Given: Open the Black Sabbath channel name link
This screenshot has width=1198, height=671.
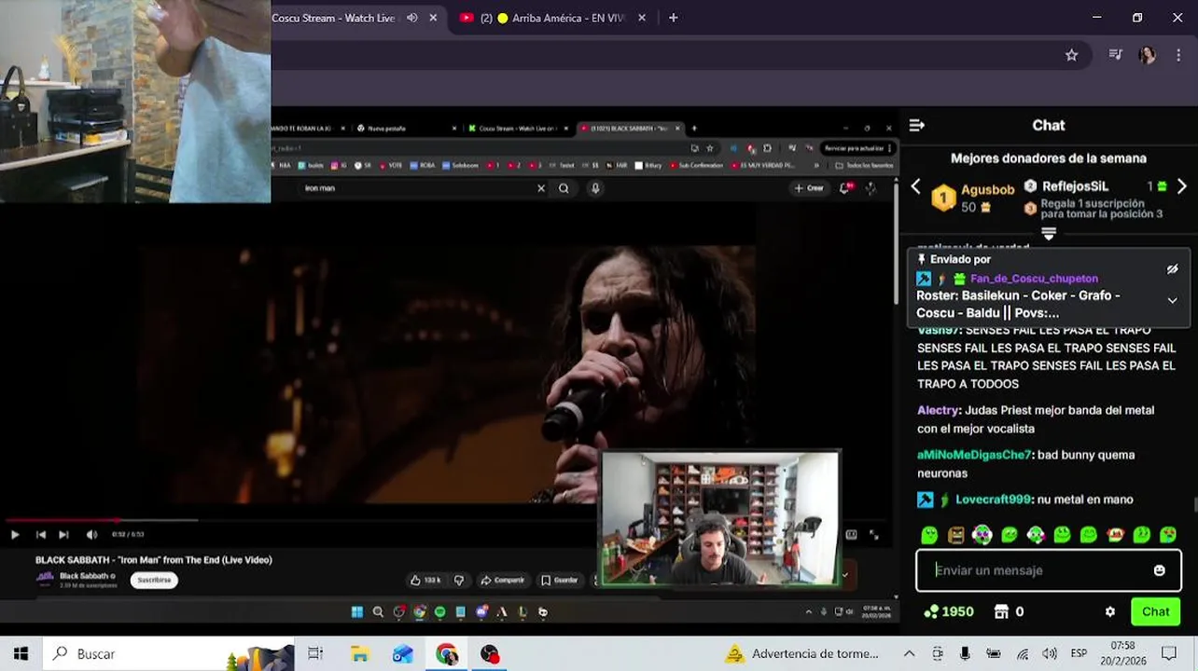Looking at the screenshot, I should pyautogui.click(x=86, y=575).
